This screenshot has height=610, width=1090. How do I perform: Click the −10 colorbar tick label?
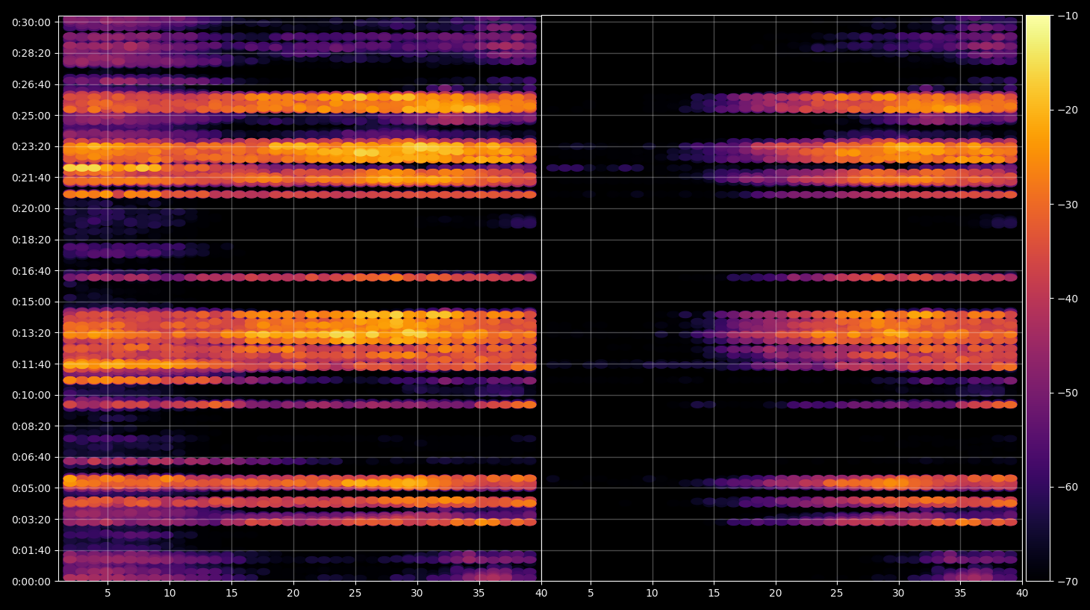coord(1068,16)
